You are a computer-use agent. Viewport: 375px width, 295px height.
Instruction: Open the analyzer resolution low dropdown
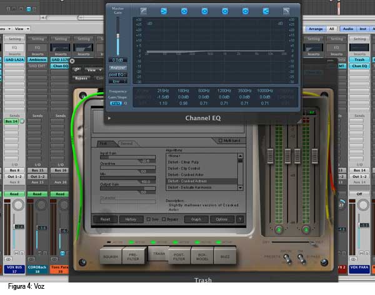click(x=117, y=82)
